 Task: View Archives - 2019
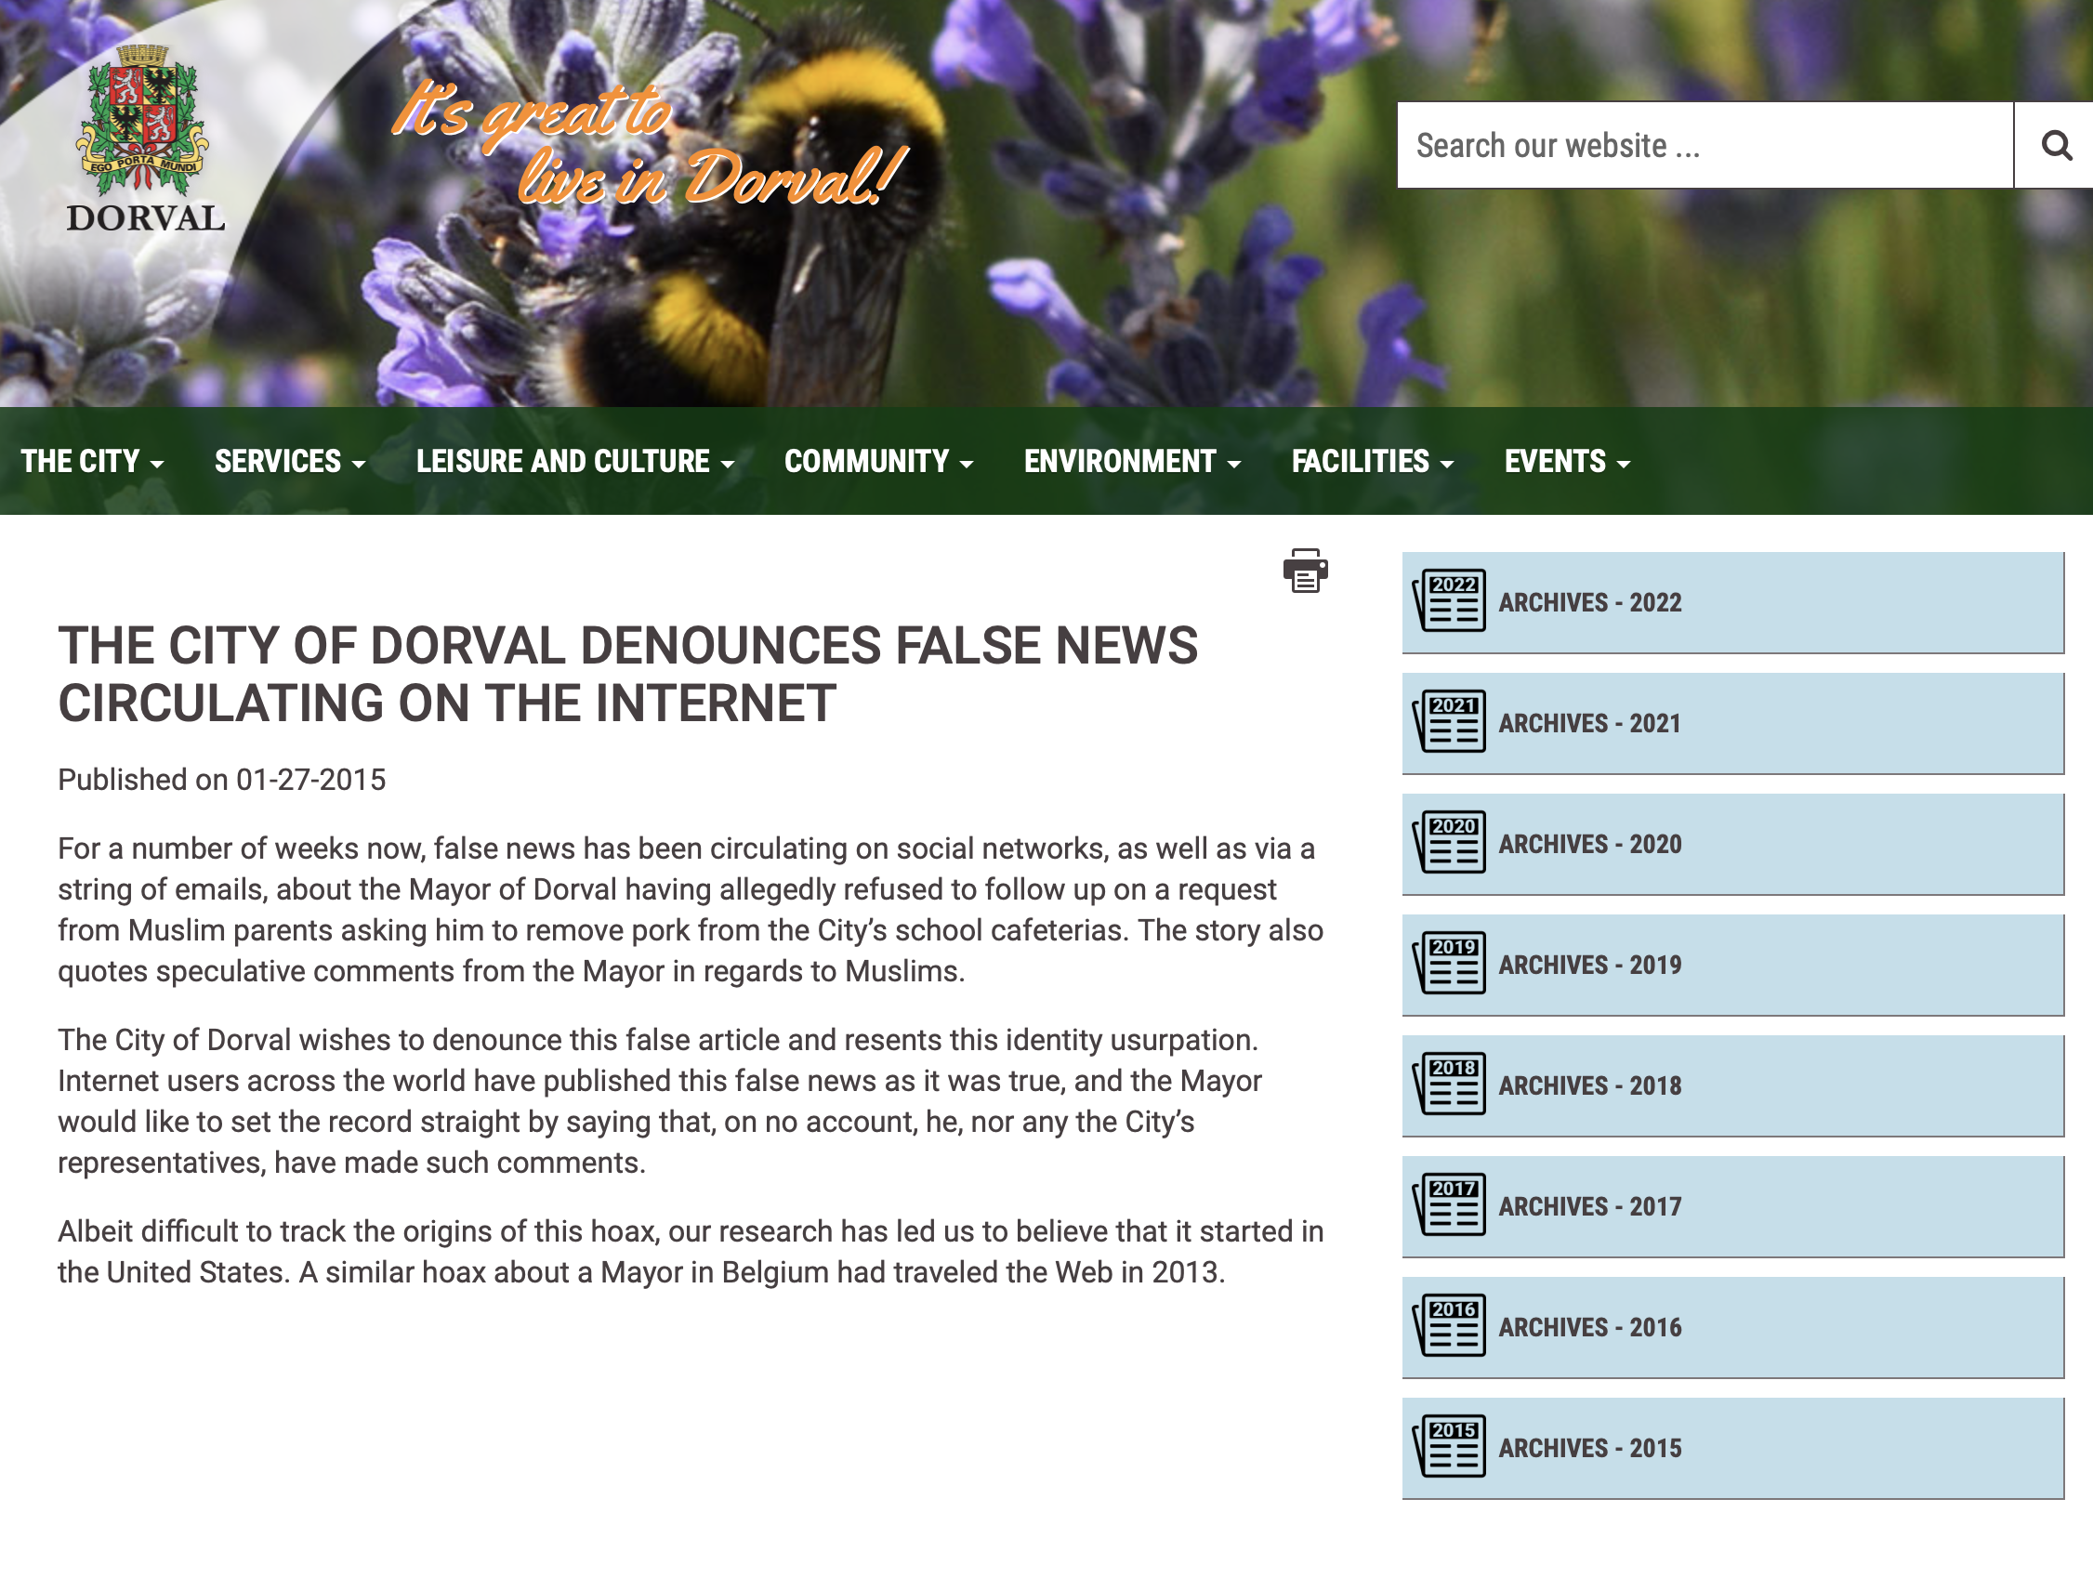1733,965
